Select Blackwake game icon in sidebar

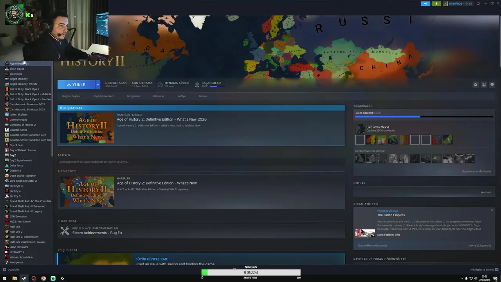pyautogui.click(x=7, y=74)
